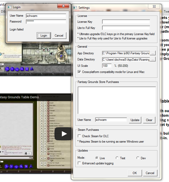Viewport: 169px width, 182px height.
Task: Click the License Key input field
Action: 126,22
